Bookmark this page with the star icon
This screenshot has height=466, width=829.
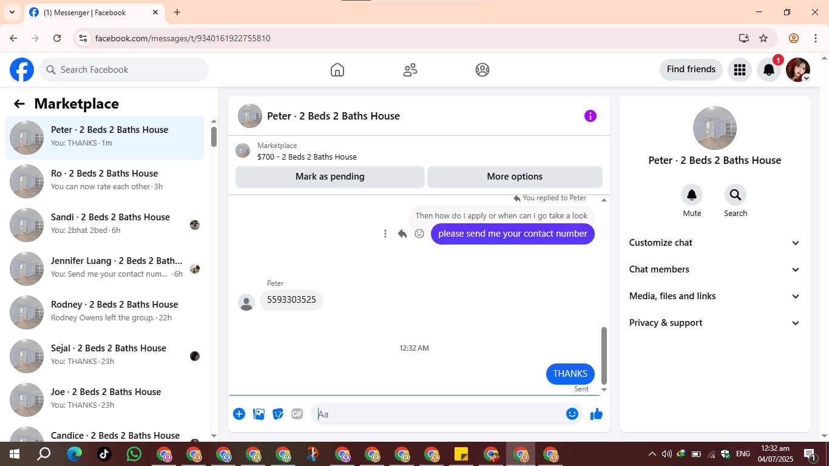tap(763, 38)
